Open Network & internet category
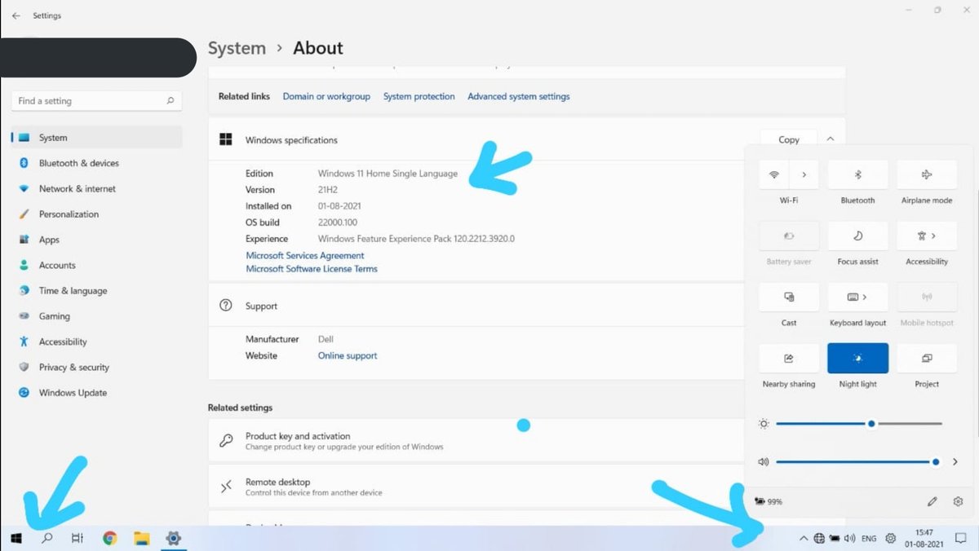Screen dimensions: 979x551 (97, 188)
